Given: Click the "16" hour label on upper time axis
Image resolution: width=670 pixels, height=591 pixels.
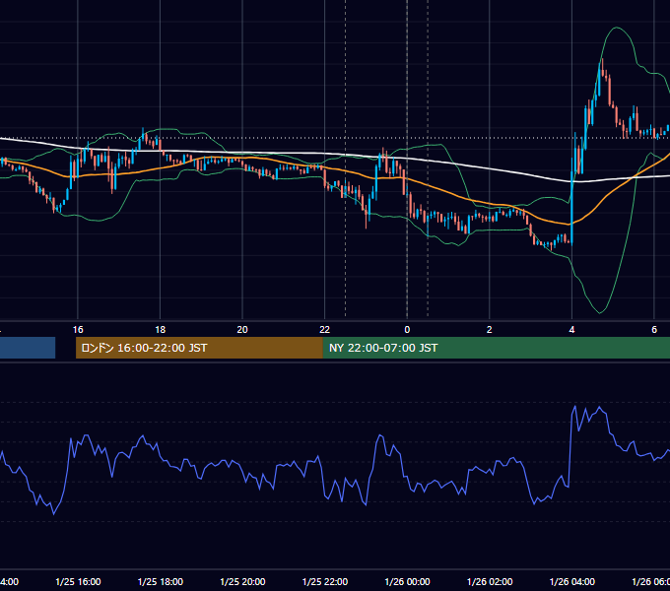Looking at the screenshot, I should click(78, 330).
